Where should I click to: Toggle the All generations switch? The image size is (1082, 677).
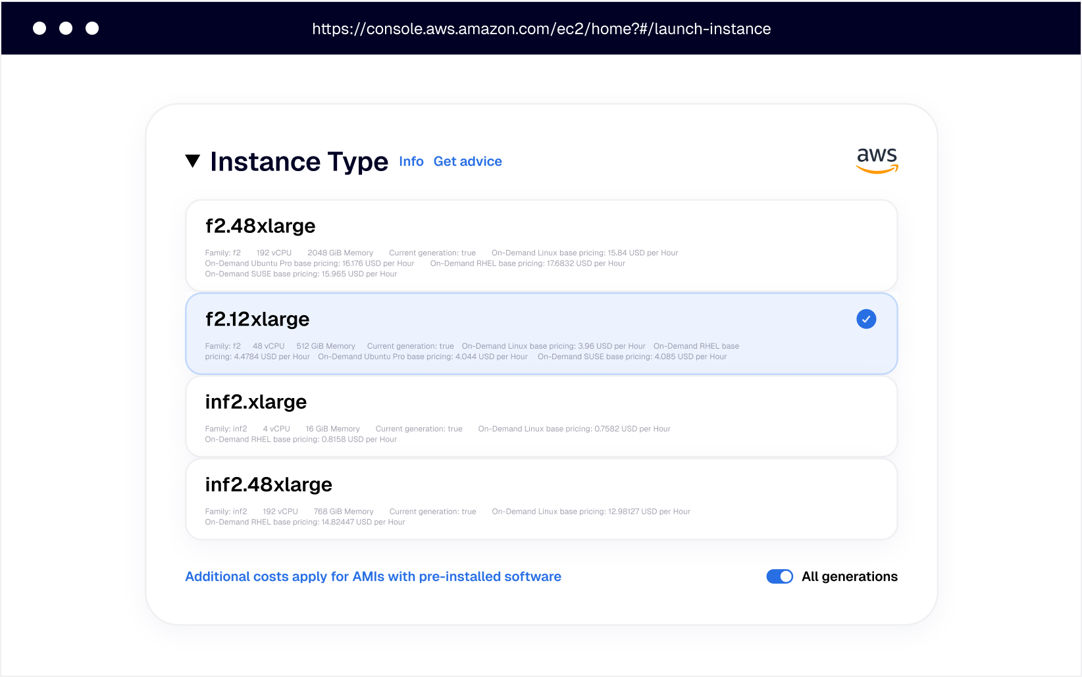pos(779,577)
